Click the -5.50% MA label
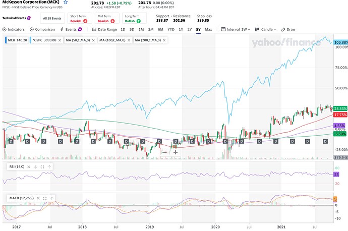348x231 pixels. (340, 134)
